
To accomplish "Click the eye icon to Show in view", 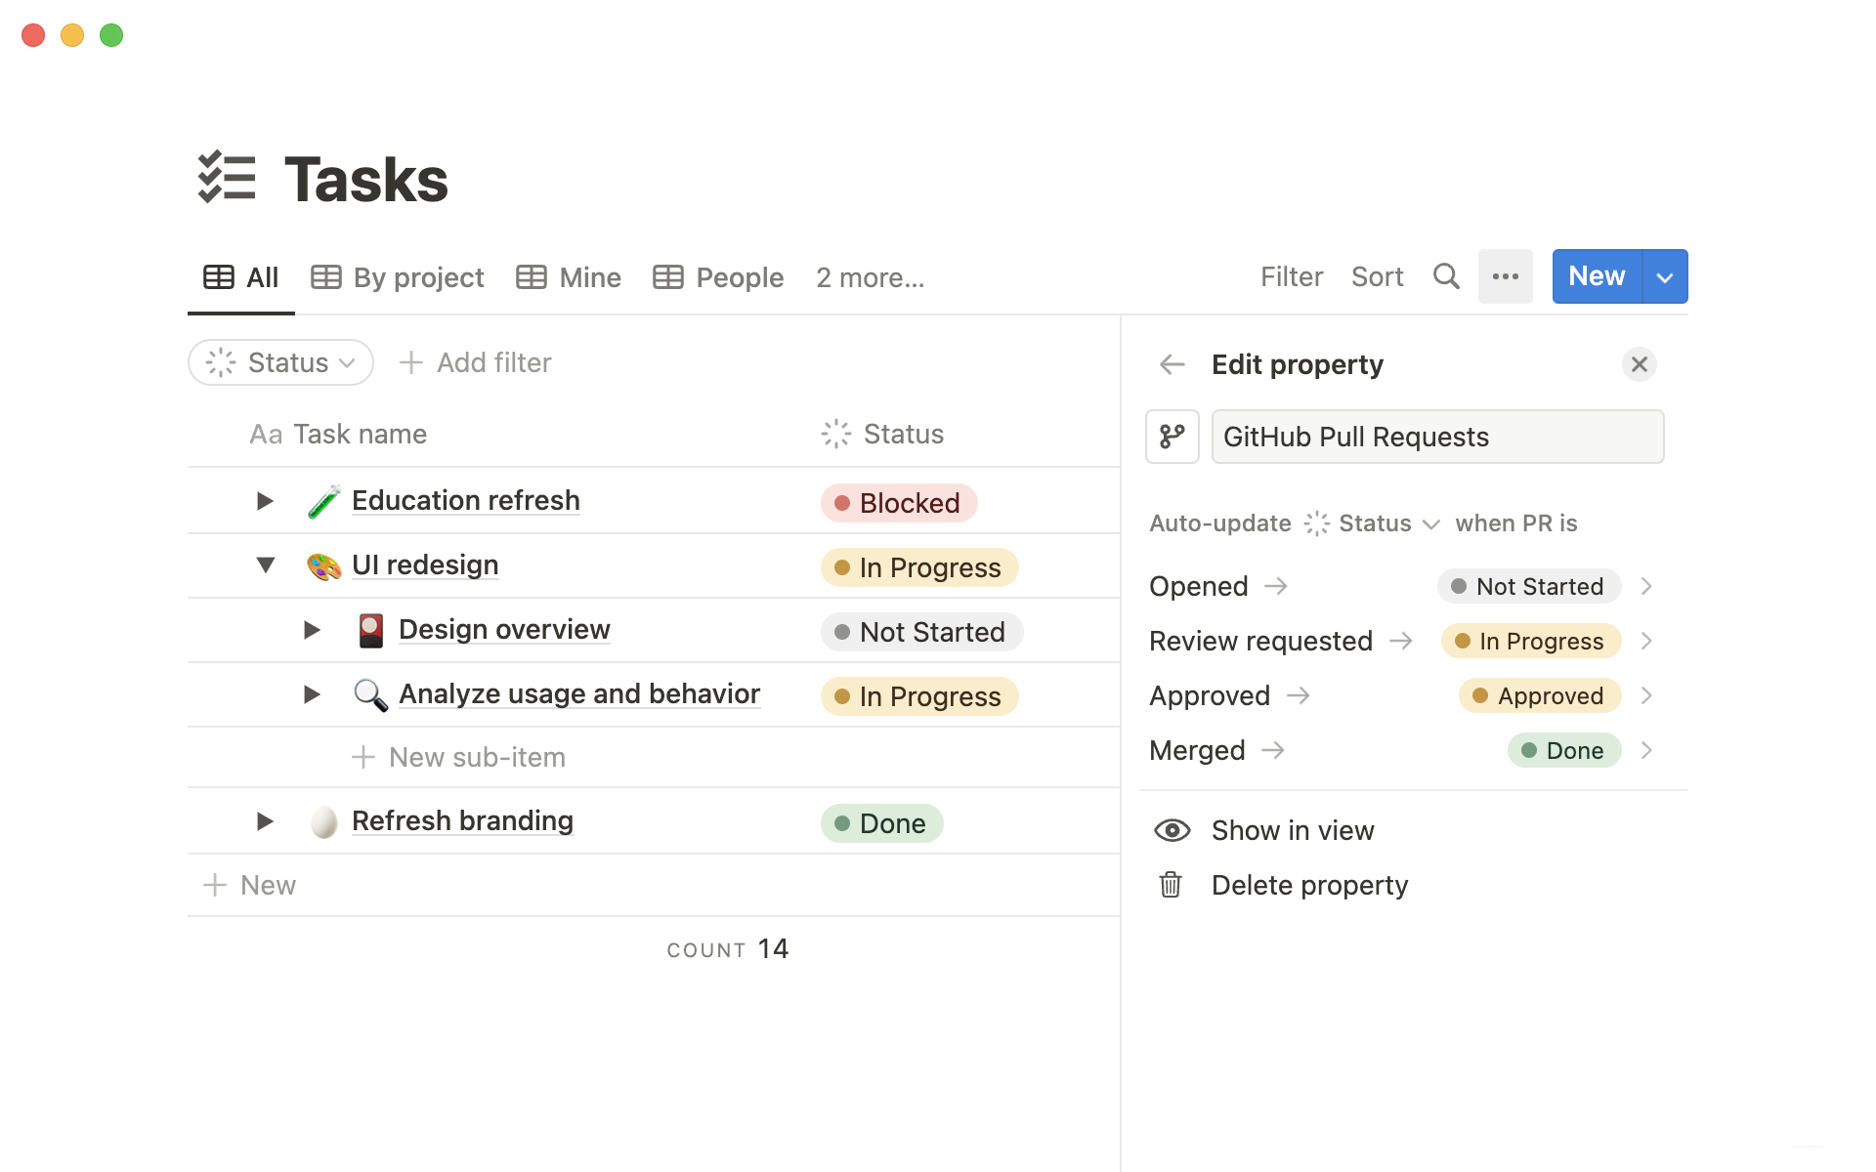I will pyautogui.click(x=1171, y=829).
